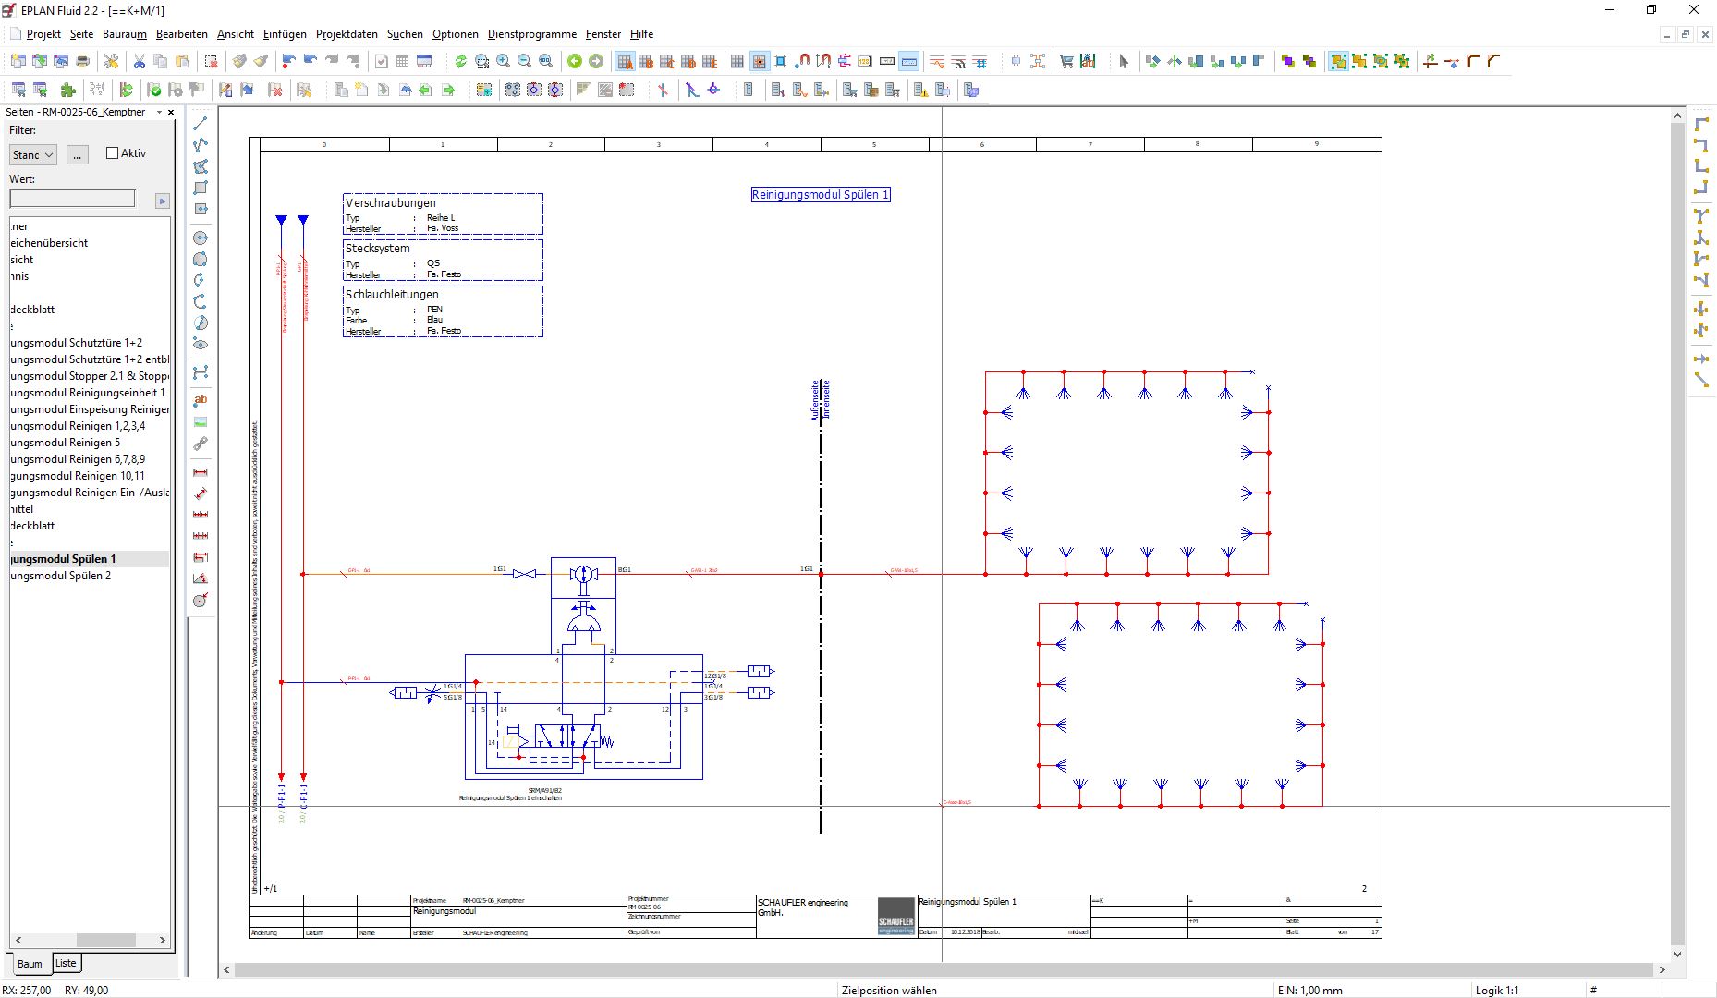Toggle Grid B size button
1717x998 pixels.
[646, 62]
